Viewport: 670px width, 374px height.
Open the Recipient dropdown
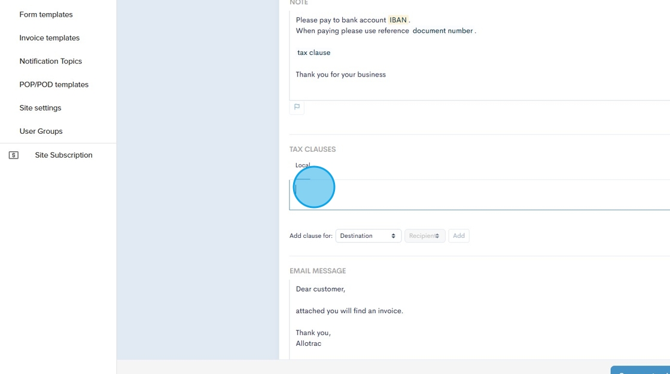[425, 236]
